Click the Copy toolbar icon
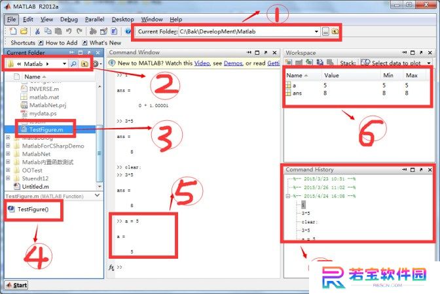 pyautogui.click(x=48, y=31)
